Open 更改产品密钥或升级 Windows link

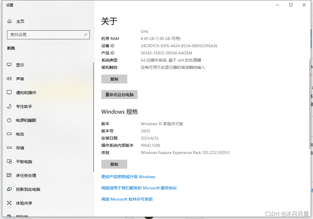coord(128,177)
